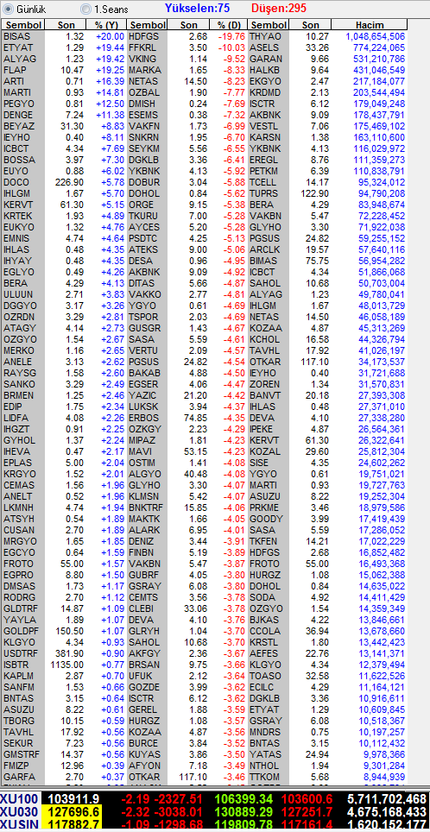430x832 pixels.
Task: Sort by the % (Y) column header
Action: (106, 25)
